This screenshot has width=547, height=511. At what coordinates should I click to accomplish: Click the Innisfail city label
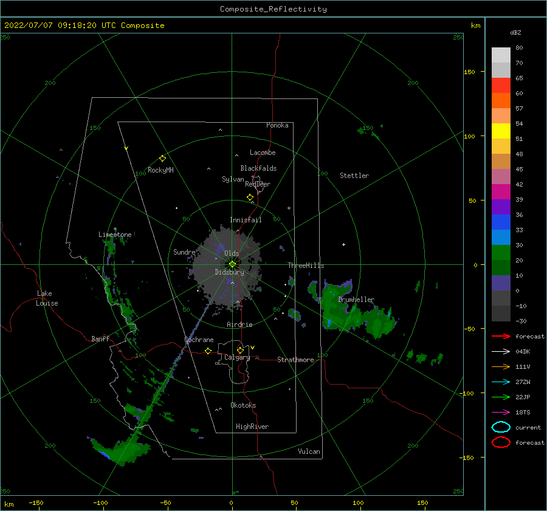click(x=246, y=220)
